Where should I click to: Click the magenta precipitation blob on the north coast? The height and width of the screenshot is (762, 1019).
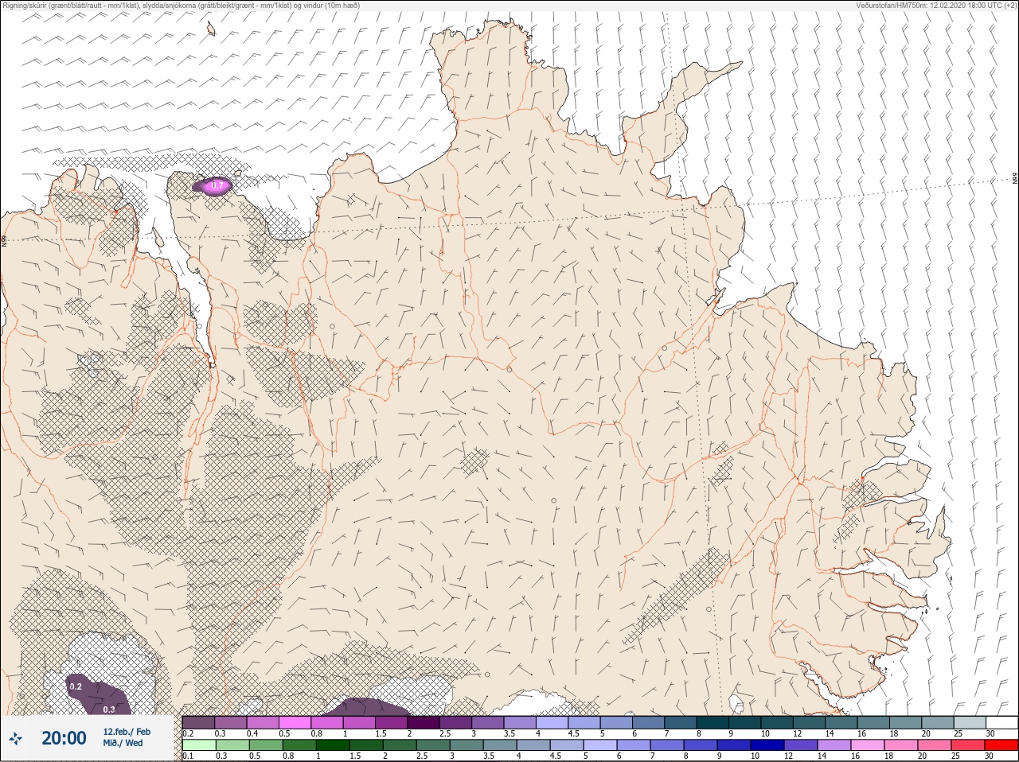coord(213,186)
